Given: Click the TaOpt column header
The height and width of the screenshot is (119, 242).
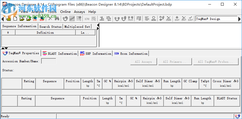Looking at the screenshot, I should click(x=205, y=84).
